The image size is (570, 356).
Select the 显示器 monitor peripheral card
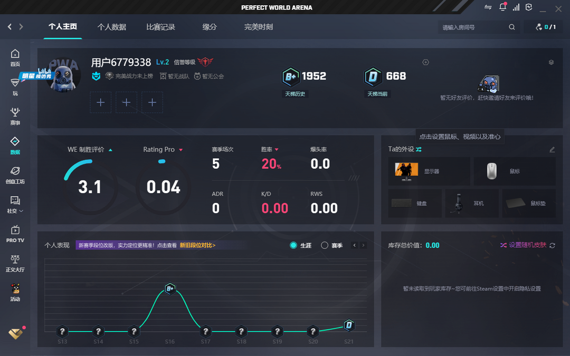click(429, 171)
